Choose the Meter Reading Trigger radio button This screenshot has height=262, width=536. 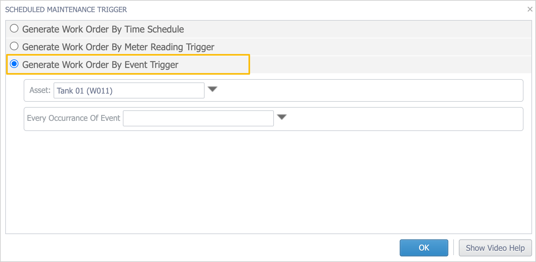(14, 46)
